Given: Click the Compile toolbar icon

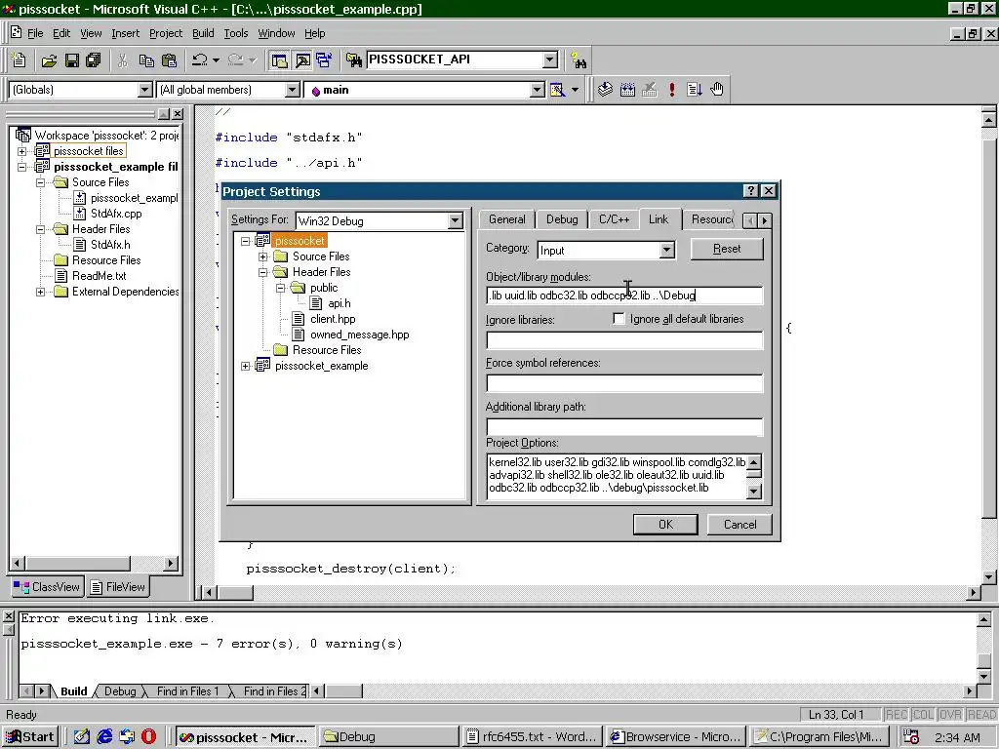Looking at the screenshot, I should (605, 90).
